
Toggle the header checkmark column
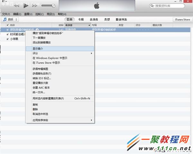click(7, 25)
